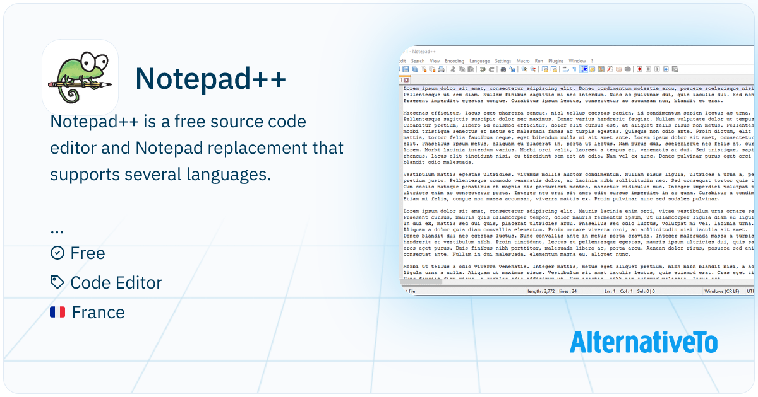Click the Undo arrow icon

coord(482,69)
